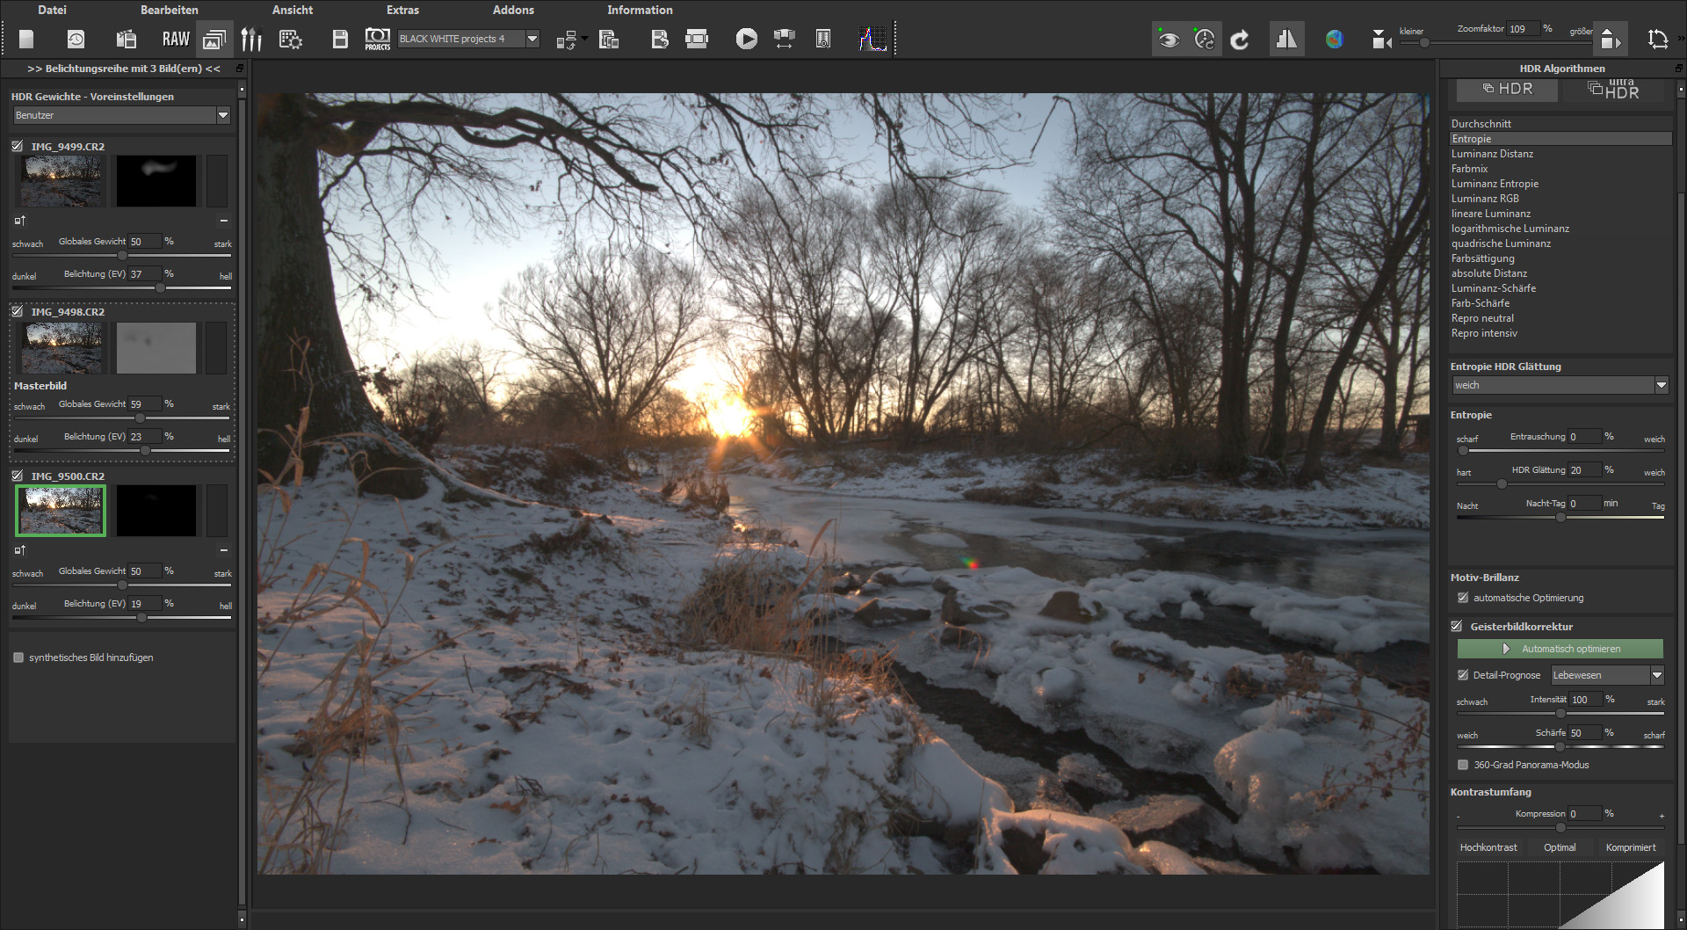Click the before/after comparison mirror icon
Screen dimensions: 1687x930
pyautogui.click(x=1286, y=40)
